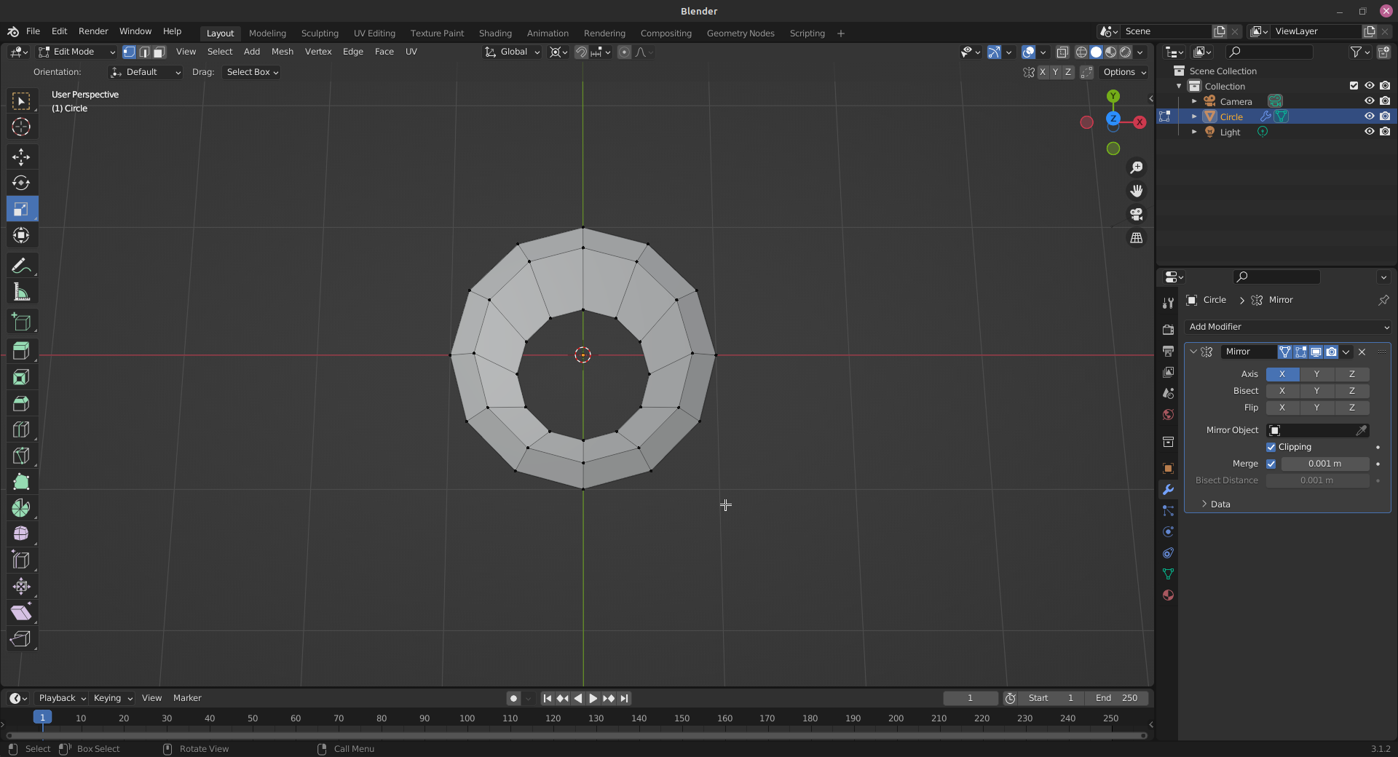Toggle the Mirror Axis Y button

[1316, 374]
